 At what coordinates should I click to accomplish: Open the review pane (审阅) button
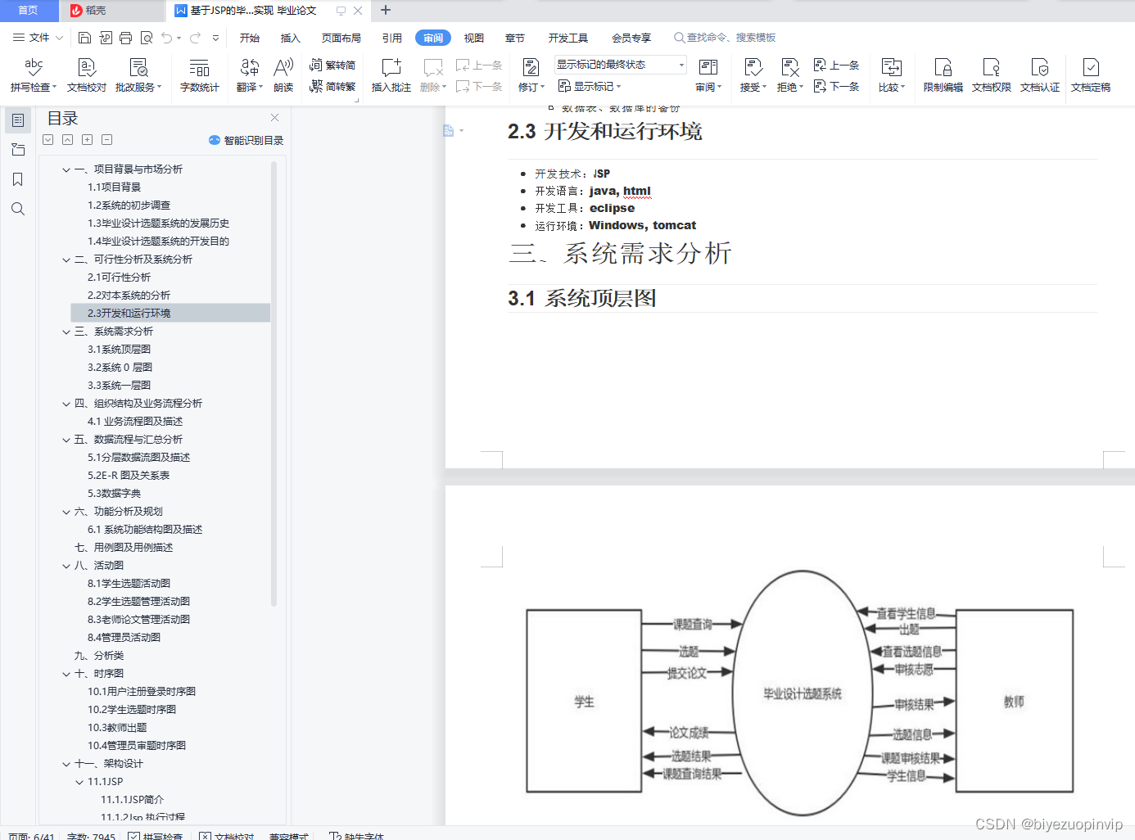click(708, 75)
